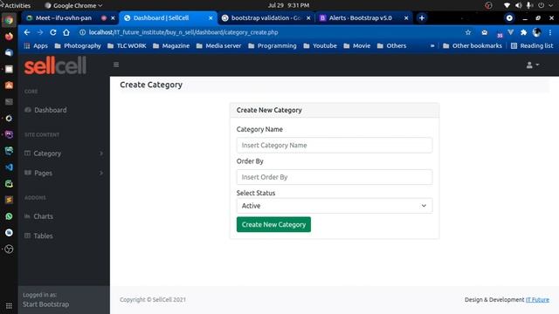The height and width of the screenshot is (314, 559).
Task: Open the Google Chrome app menu
Action: pos(73,5)
